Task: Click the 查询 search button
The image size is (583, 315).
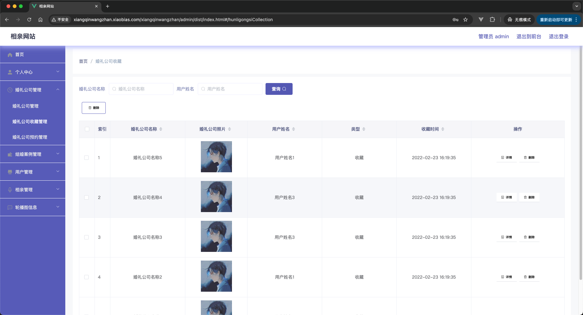Action: (x=279, y=89)
